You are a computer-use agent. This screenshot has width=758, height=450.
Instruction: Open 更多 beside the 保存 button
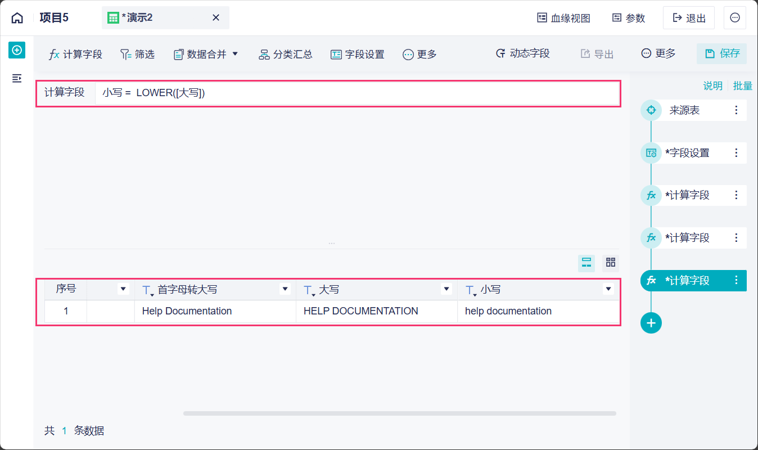click(x=658, y=53)
